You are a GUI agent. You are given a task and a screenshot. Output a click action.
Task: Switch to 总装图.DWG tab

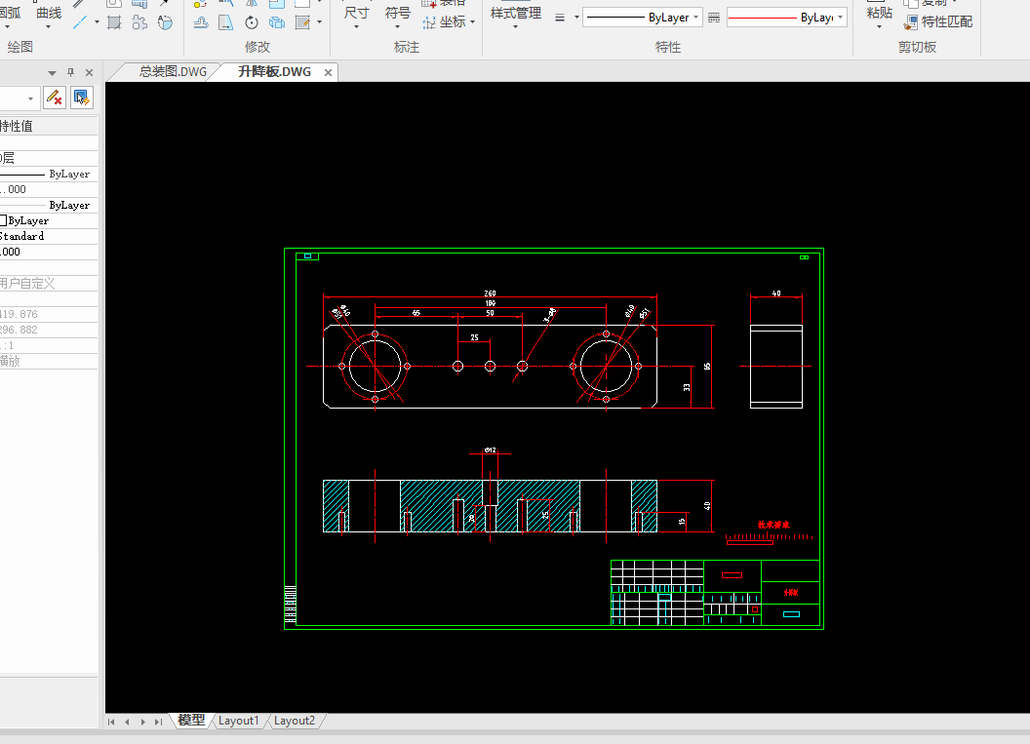[173, 71]
